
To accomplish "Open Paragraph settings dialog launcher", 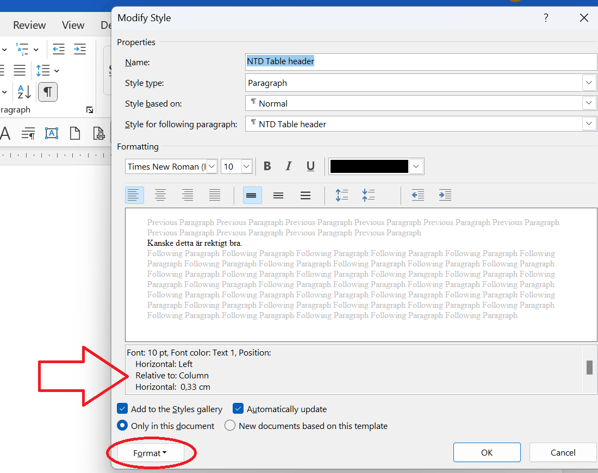I will tap(90, 110).
